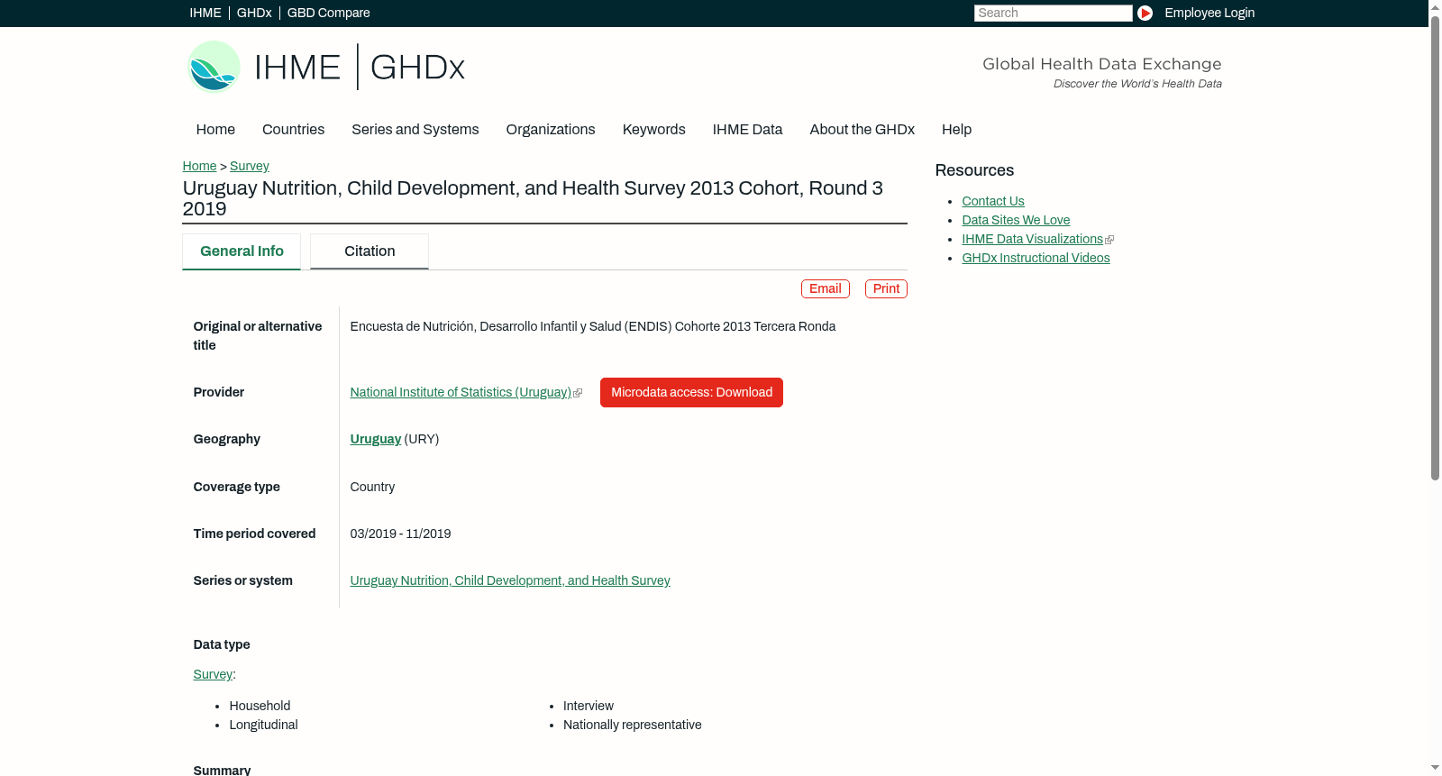The image size is (1442, 776).
Task: Click the GHDx wordmark in header
Action: point(417,68)
